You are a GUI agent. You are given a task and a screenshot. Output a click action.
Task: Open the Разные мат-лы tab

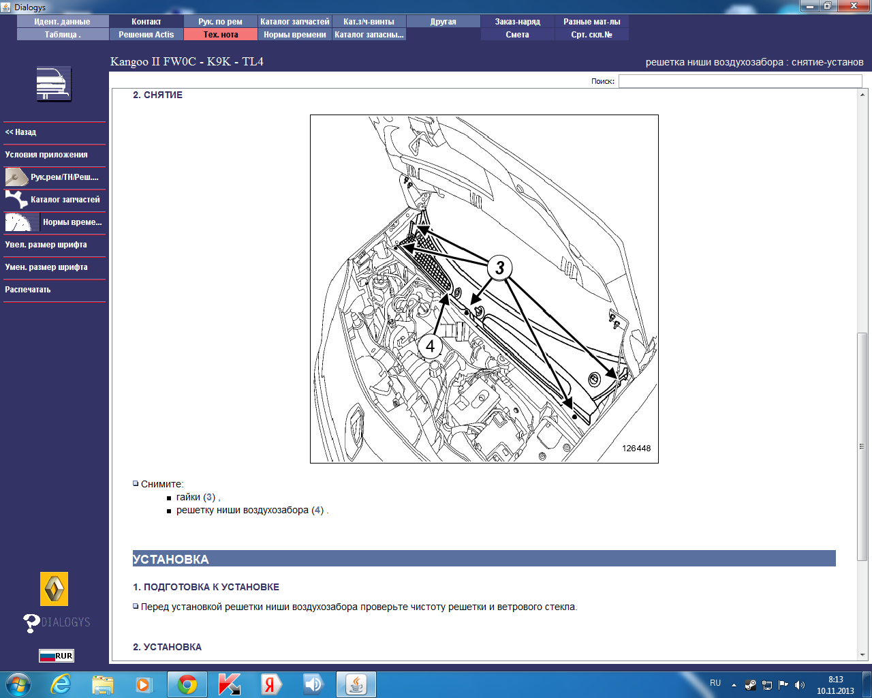click(592, 22)
